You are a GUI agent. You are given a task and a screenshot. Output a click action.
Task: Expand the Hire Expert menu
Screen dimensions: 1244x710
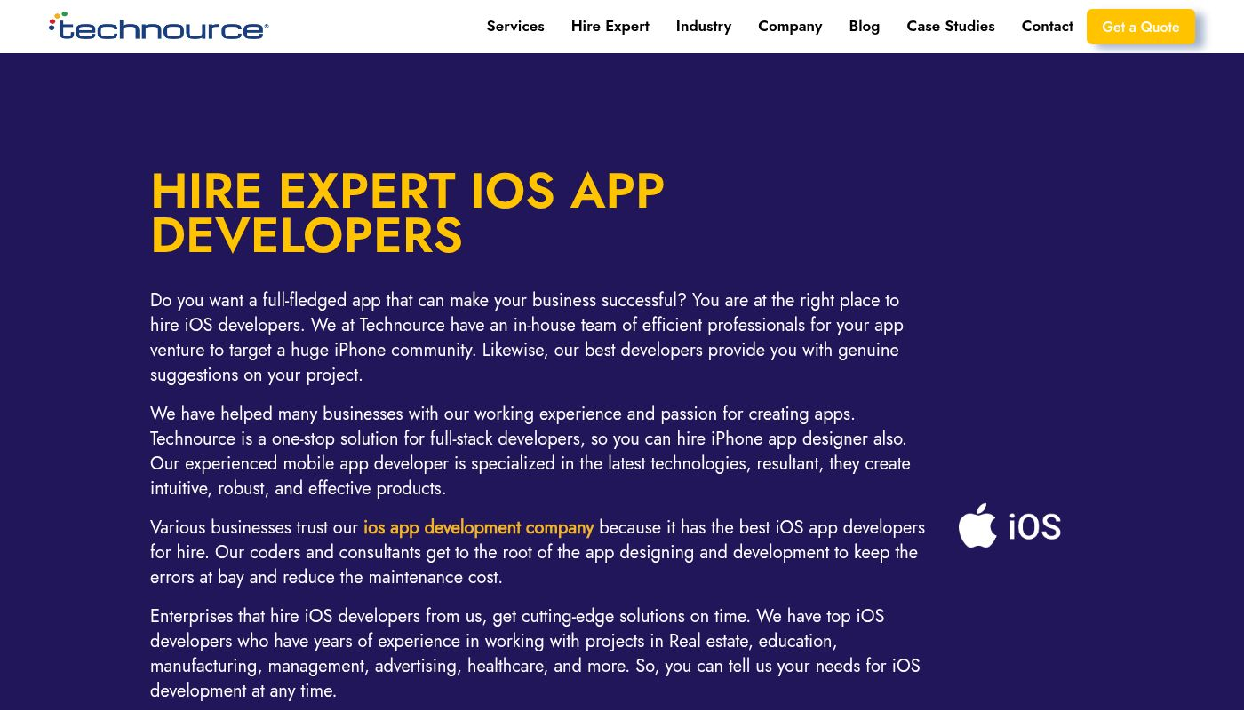pyautogui.click(x=610, y=27)
